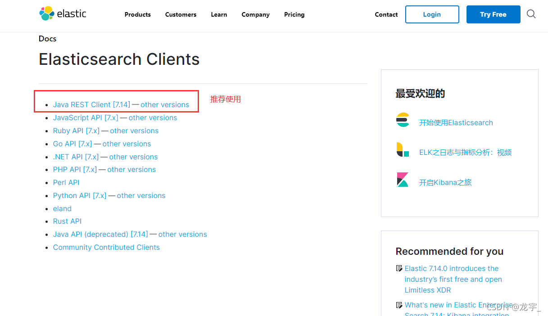
Task: Open other versions for Ruby API
Action: [x=134, y=131]
